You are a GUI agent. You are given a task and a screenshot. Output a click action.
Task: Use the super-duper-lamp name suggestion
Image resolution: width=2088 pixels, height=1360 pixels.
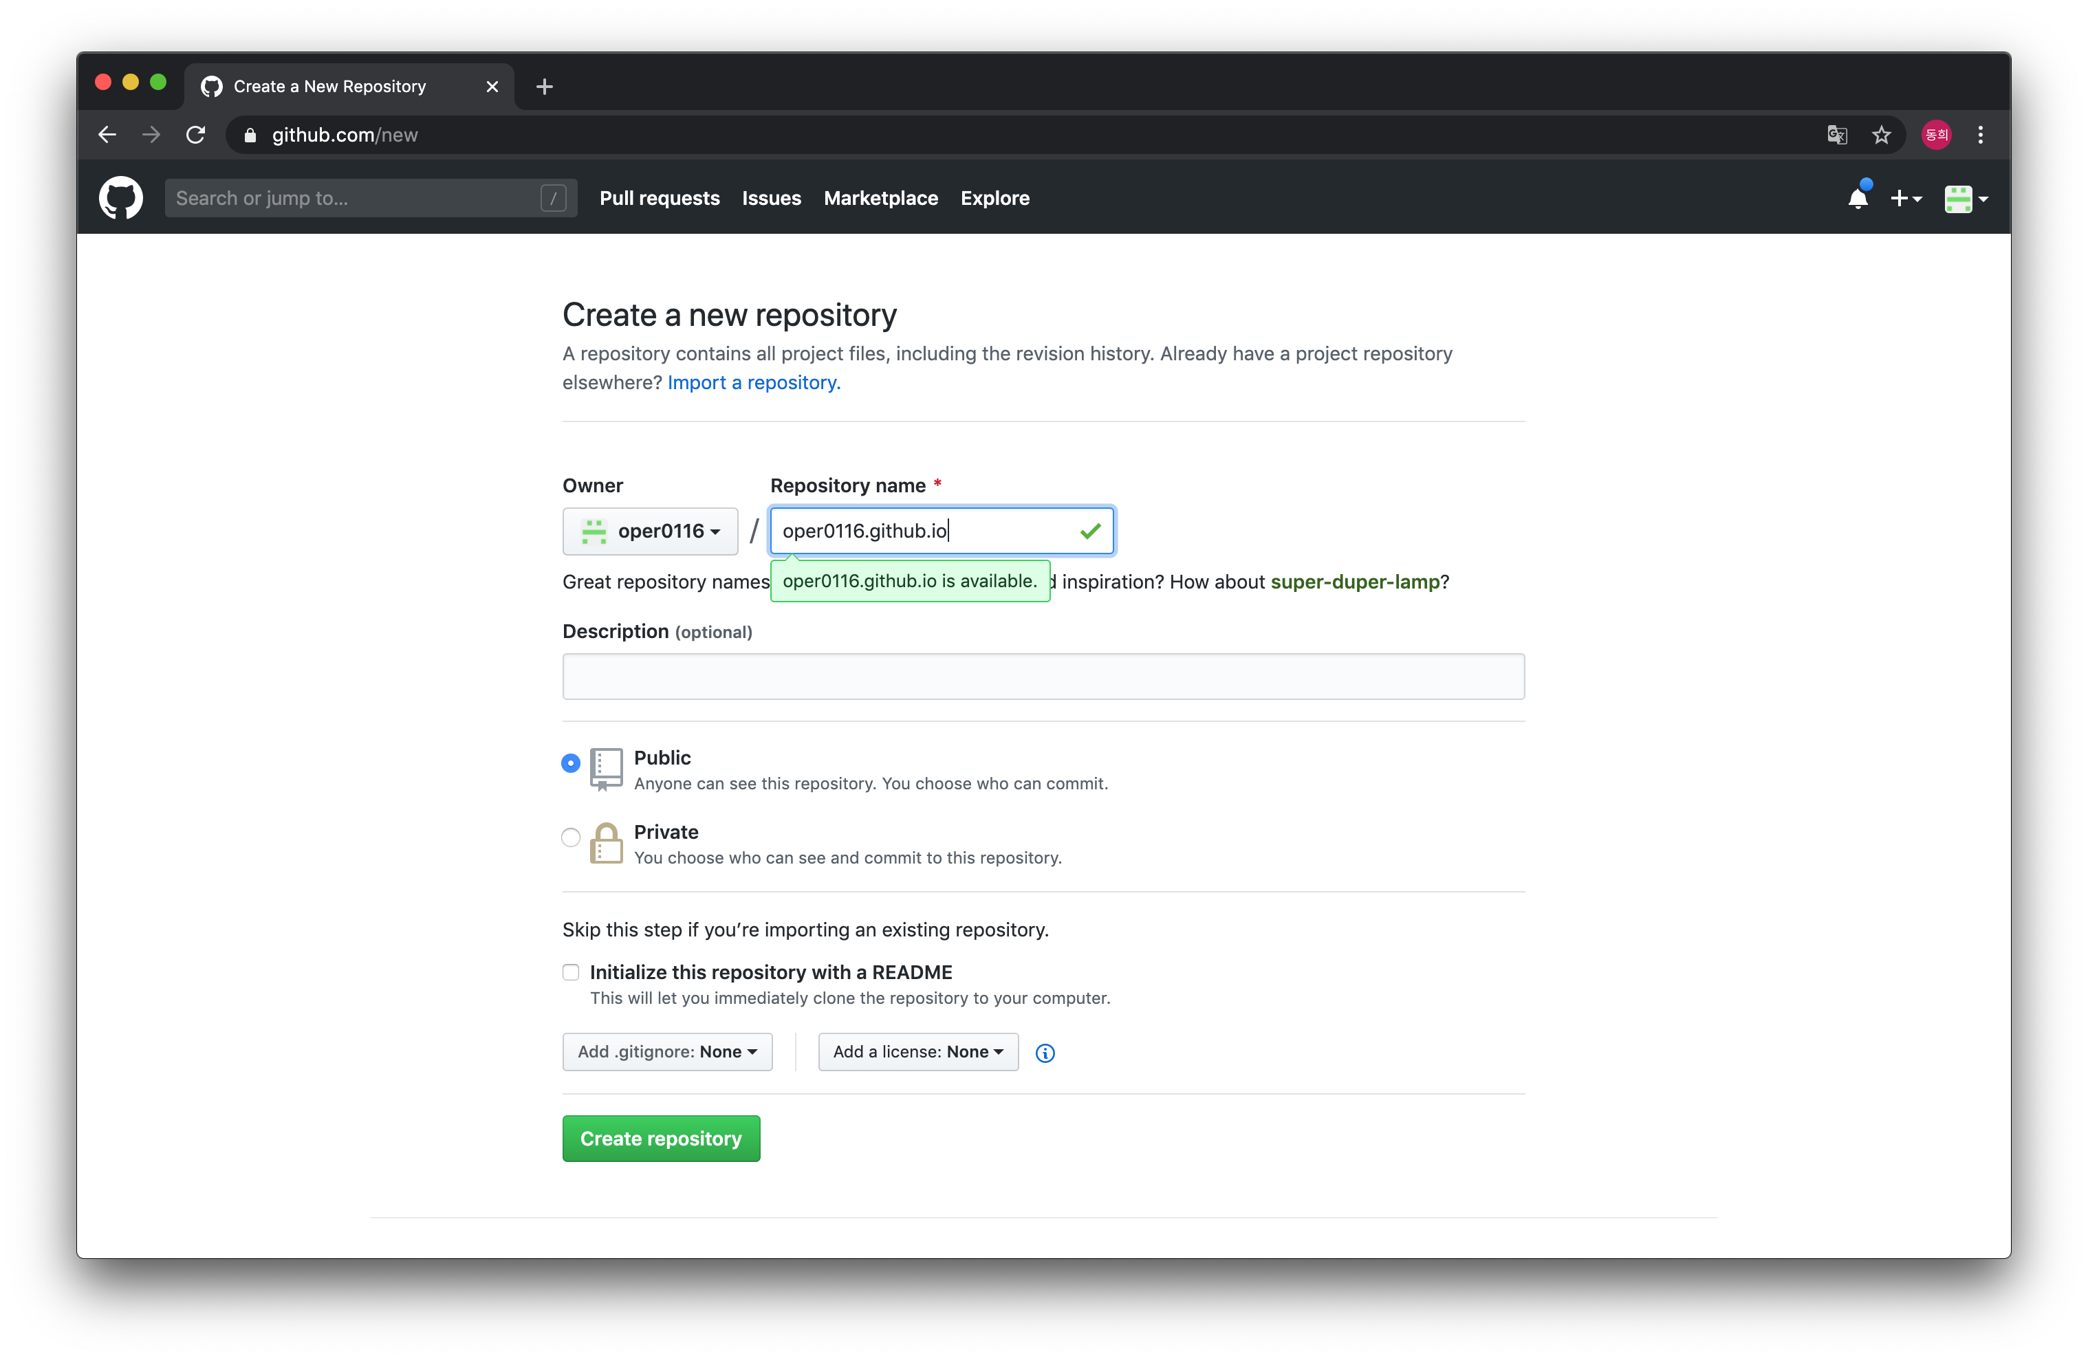click(1356, 582)
